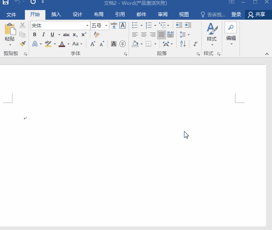Switch to the 设计 Design tab
This screenshot has height=230, width=272.
pyautogui.click(x=78, y=14)
